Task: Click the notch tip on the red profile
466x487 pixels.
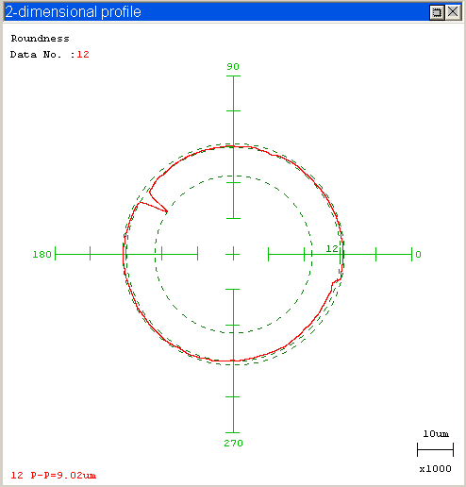Action: 167,211
